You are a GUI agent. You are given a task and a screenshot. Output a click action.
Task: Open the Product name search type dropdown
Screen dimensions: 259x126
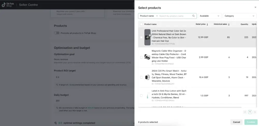pos(148,16)
